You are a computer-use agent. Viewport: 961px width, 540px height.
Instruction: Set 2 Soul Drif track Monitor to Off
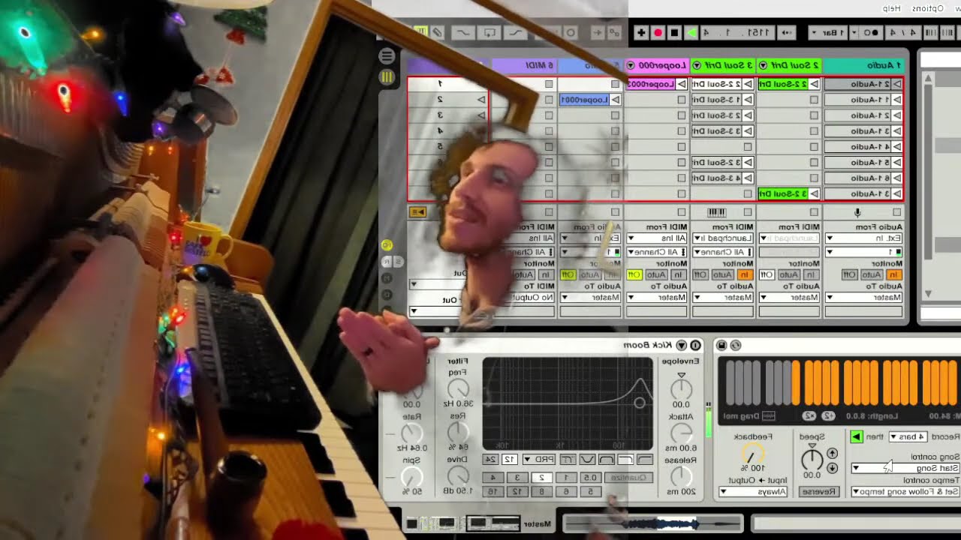767,275
